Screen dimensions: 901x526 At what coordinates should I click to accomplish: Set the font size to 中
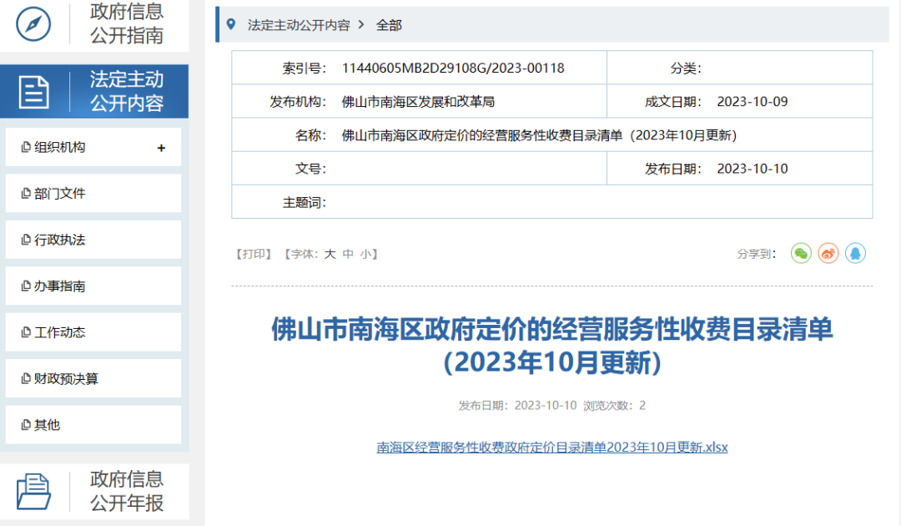348,254
